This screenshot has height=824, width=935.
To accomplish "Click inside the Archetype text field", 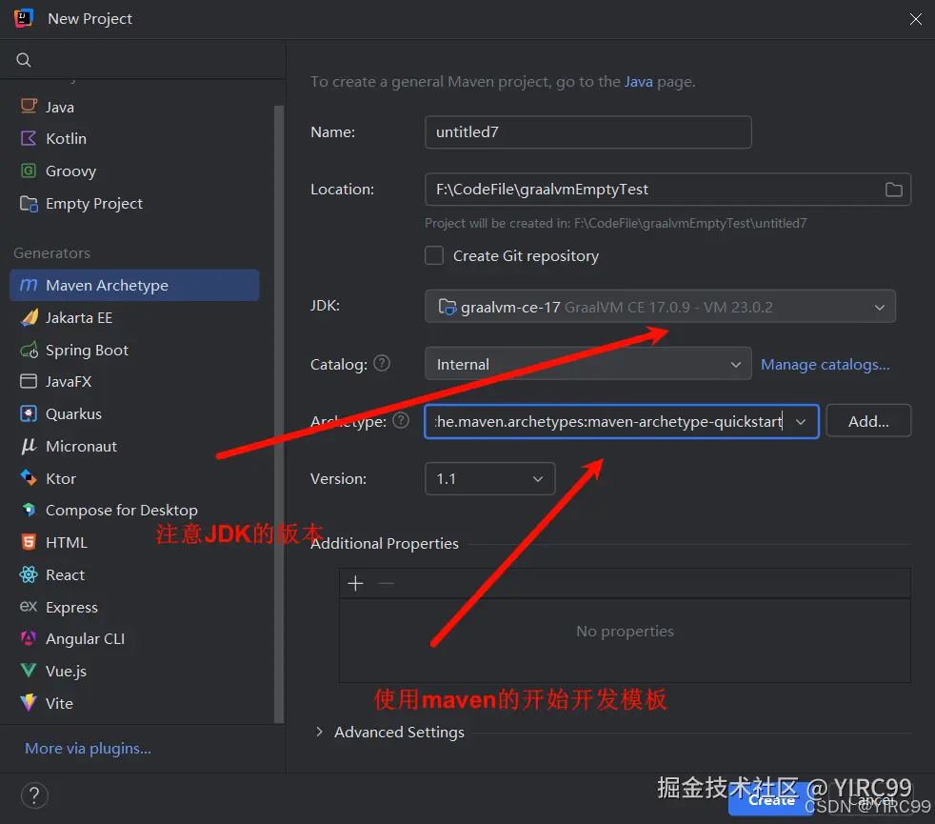I will pyautogui.click(x=608, y=421).
